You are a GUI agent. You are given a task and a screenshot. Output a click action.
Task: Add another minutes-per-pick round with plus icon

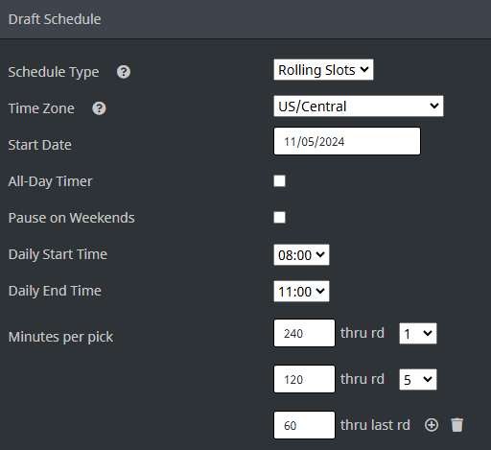[x=432, y=425]
